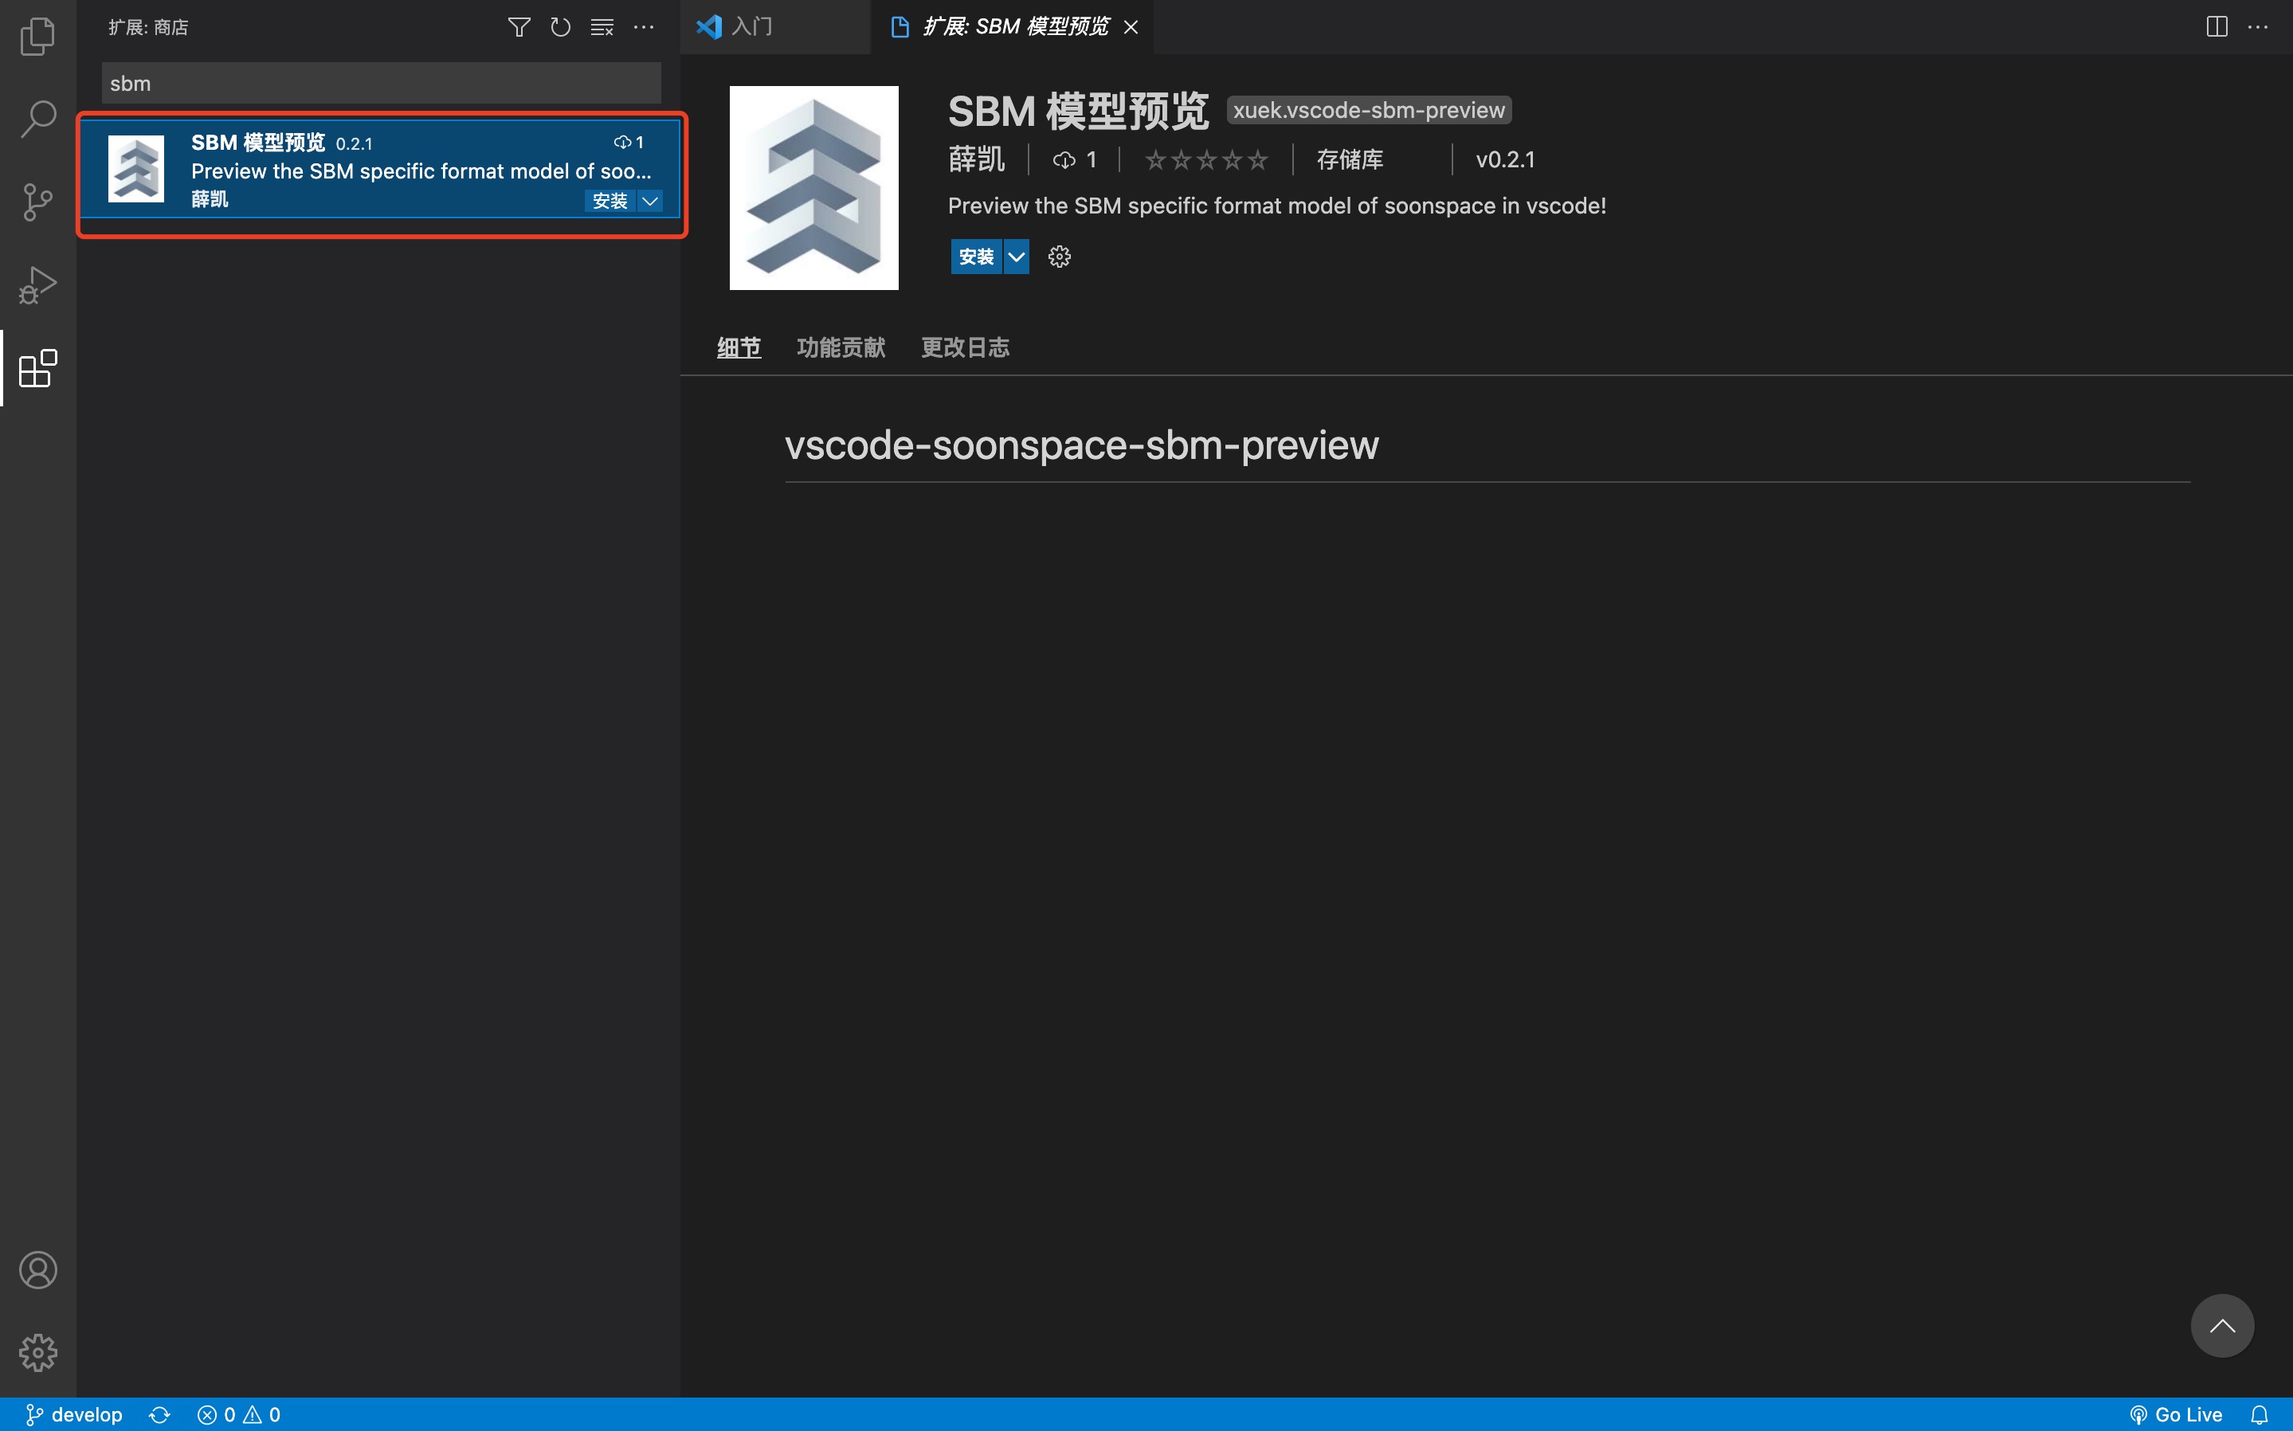The height and width of the screenshot is (1431, 2293).
Task: Refresh the extensions list
Action: tap(559, 26)
